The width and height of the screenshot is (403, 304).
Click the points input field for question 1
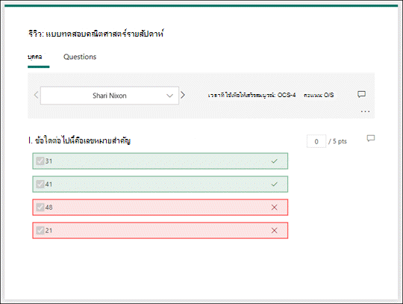(316, 141)
